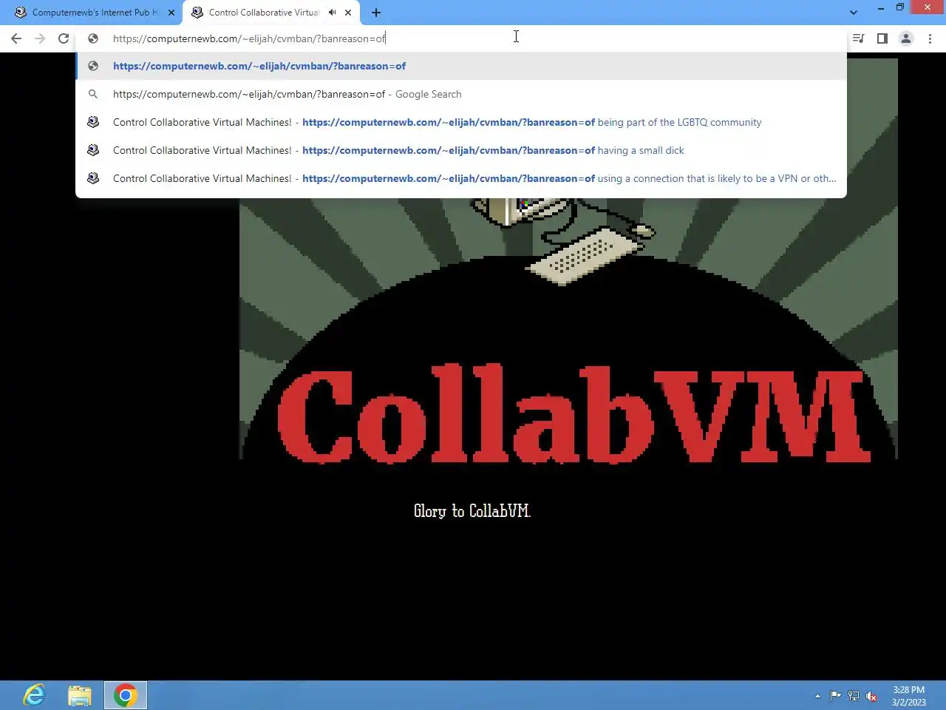The width and height of the screenshot is (946, 710).
Task: Open File Explorer from the taskbar
Action: click(80, 695)
